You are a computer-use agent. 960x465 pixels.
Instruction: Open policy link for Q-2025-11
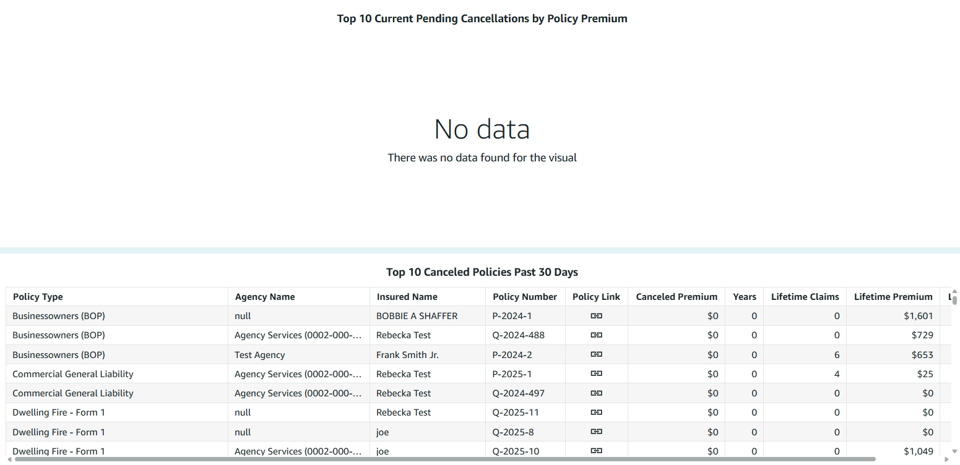click(x=596, y=412)
